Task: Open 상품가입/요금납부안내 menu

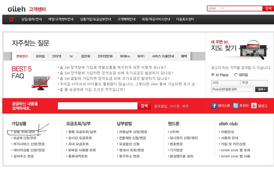Action: pyautogui.click(x=96, y=19)
